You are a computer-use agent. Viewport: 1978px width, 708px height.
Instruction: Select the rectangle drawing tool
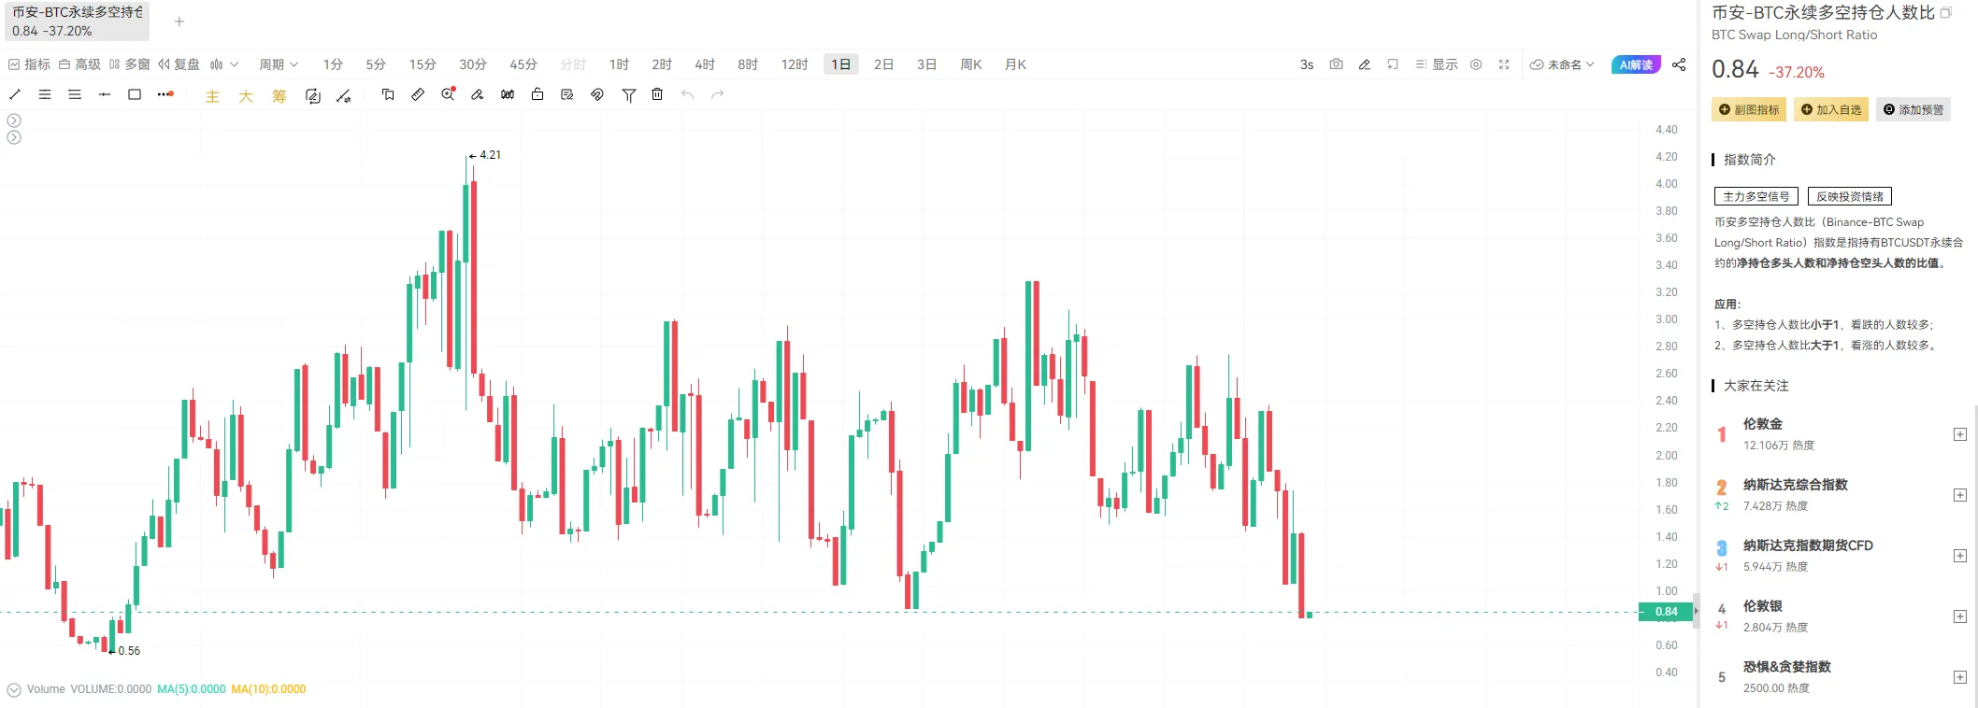click(x=135, y=94)
